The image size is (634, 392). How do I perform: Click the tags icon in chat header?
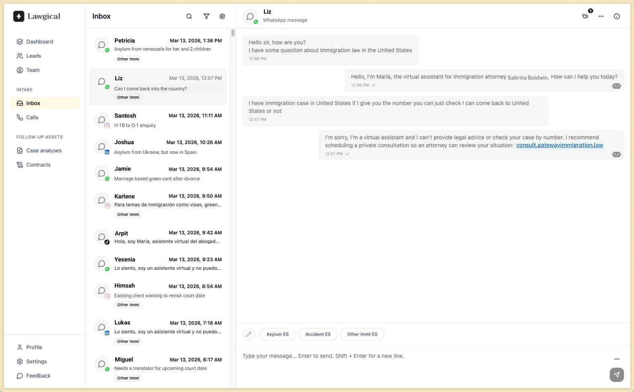click(585, 16)
